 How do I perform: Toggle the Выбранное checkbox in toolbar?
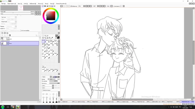(x=71, y=6)
